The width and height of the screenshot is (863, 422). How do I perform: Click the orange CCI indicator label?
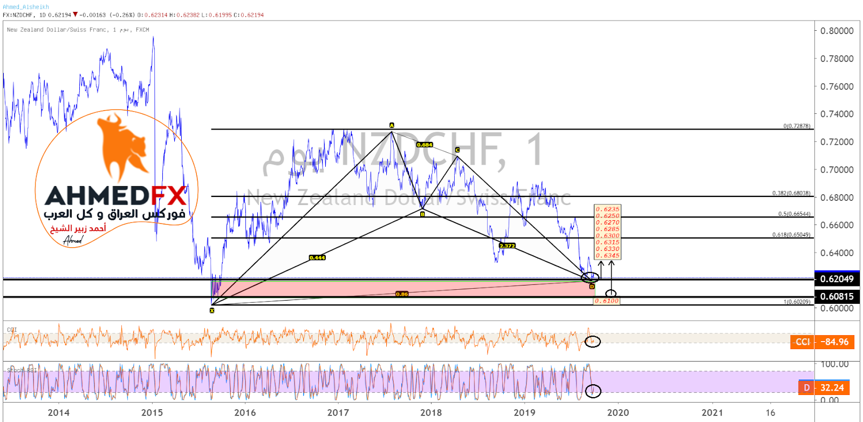803,342
